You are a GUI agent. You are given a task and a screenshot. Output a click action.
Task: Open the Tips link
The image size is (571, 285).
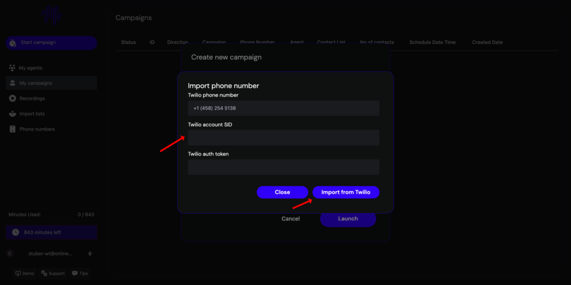[x=80, y=273]
